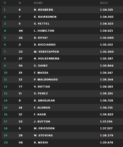The height and width of the screenshot is (147, 123).
Task: Click the # car number column header
Action: click(x=20, y=3)
